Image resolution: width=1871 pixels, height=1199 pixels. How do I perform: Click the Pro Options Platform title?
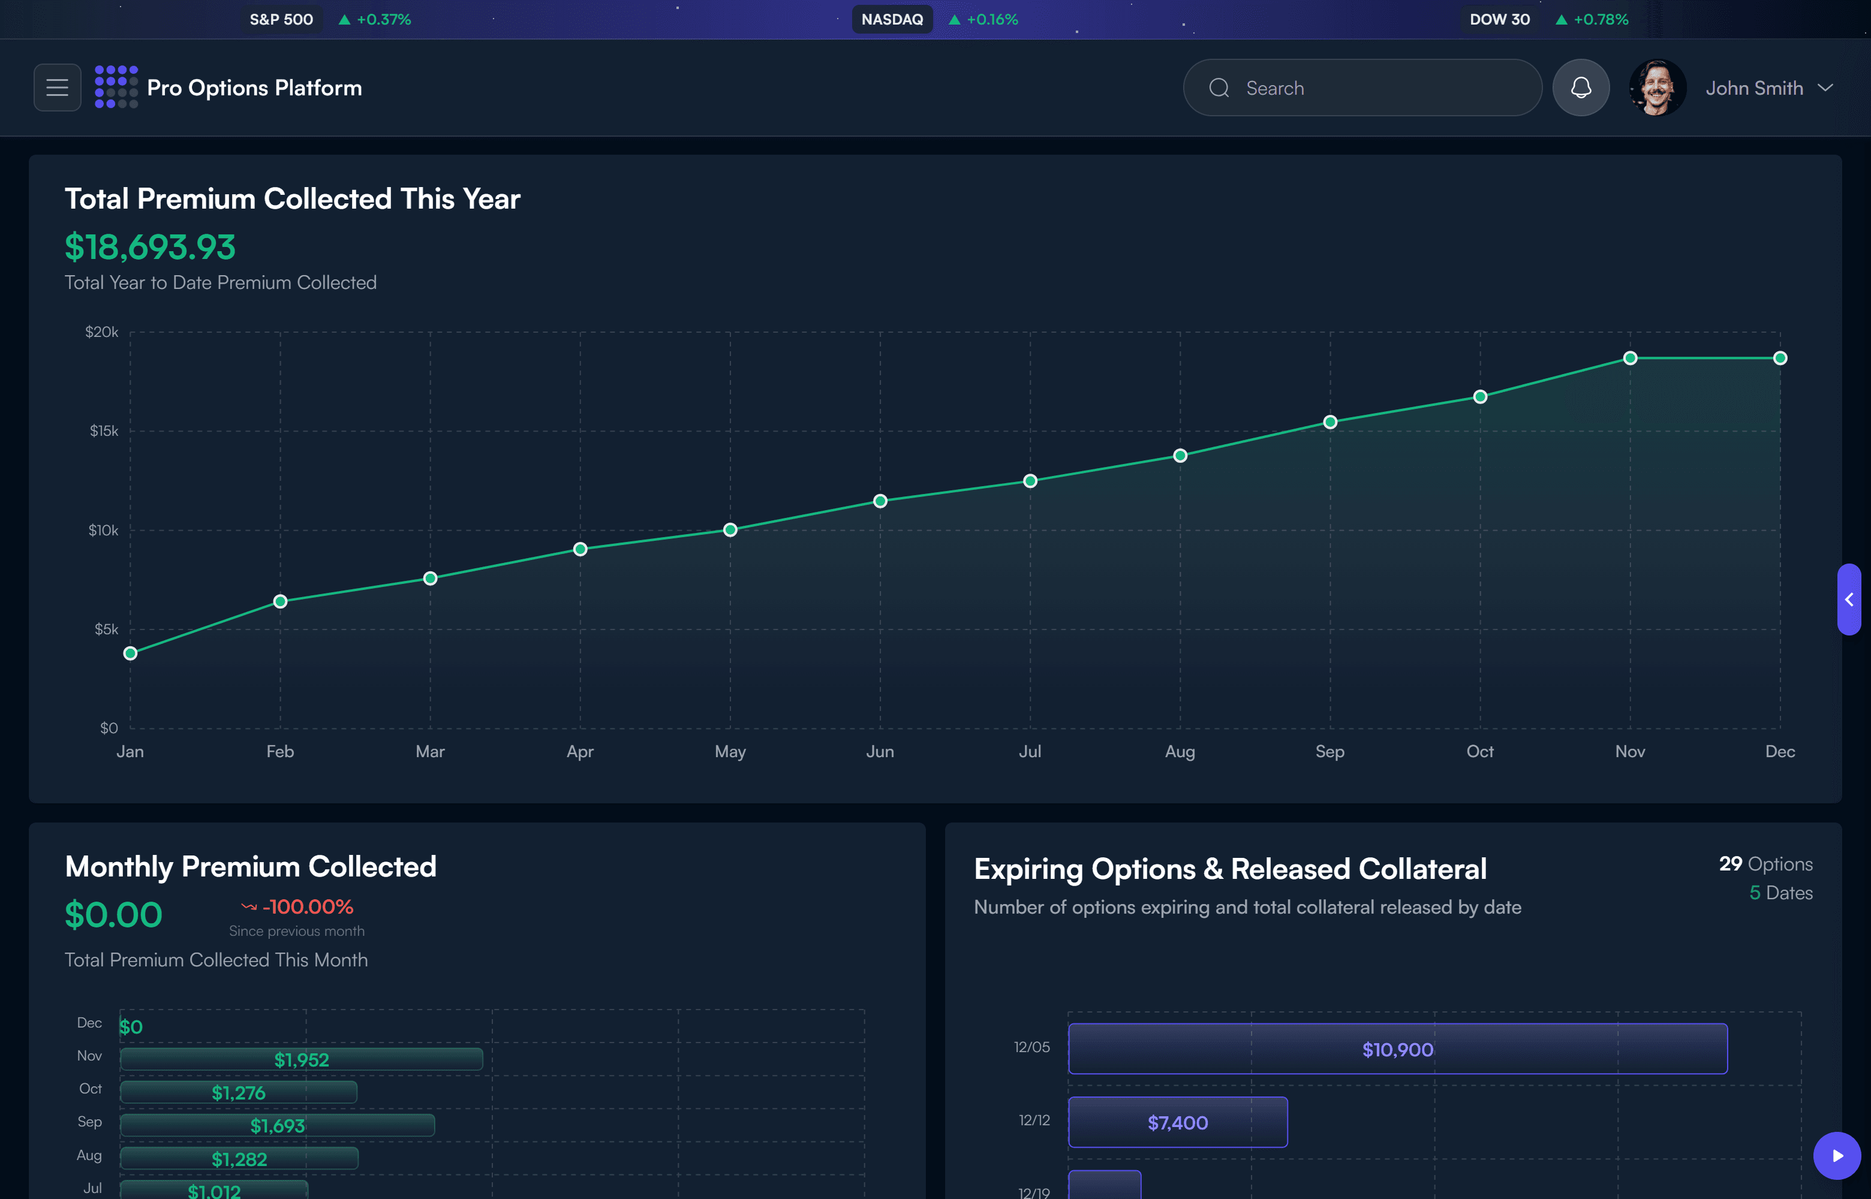(255, 88)
